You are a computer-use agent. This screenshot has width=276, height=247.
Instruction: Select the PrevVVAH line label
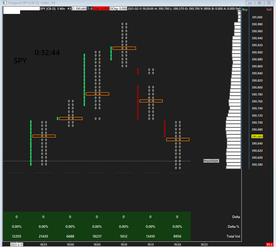pos(211,161)
